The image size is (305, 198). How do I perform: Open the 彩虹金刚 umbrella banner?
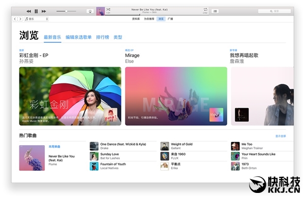[70, 96]
